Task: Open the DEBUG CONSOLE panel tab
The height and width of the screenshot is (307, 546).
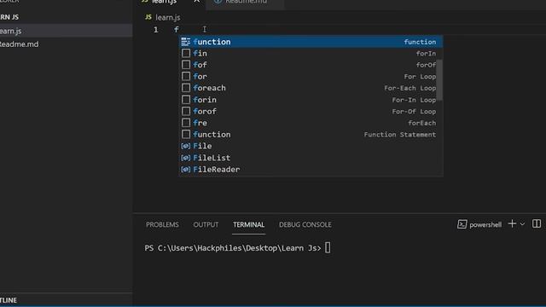Action: 305,225
